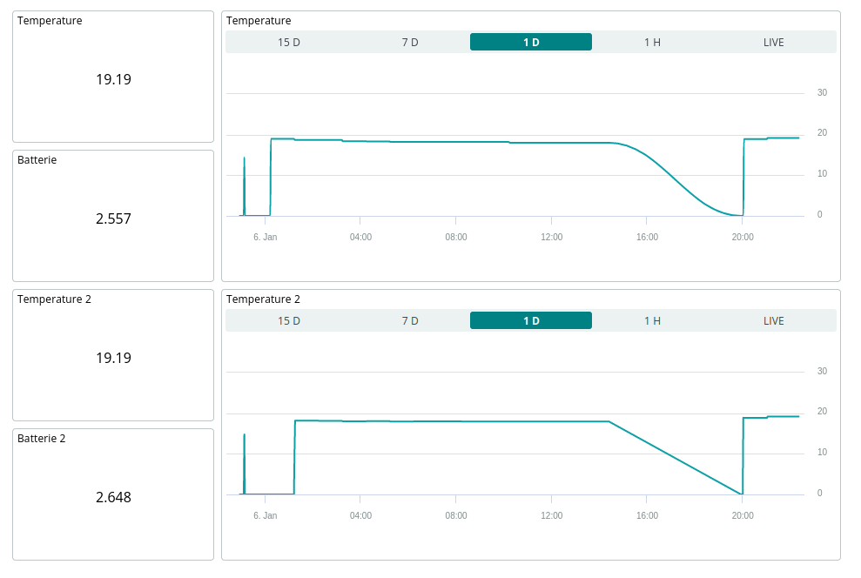This screenshot has width=861, height=578.
Task: Click the 16:00 axis label in Temperature 2 chart
Action: 648,515
